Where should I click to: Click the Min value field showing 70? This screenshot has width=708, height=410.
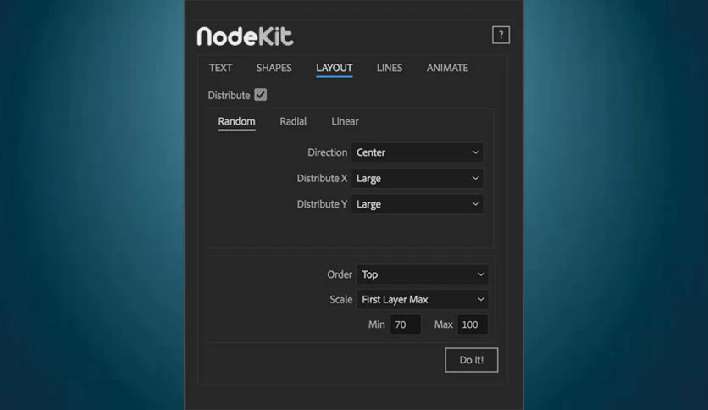406,324
